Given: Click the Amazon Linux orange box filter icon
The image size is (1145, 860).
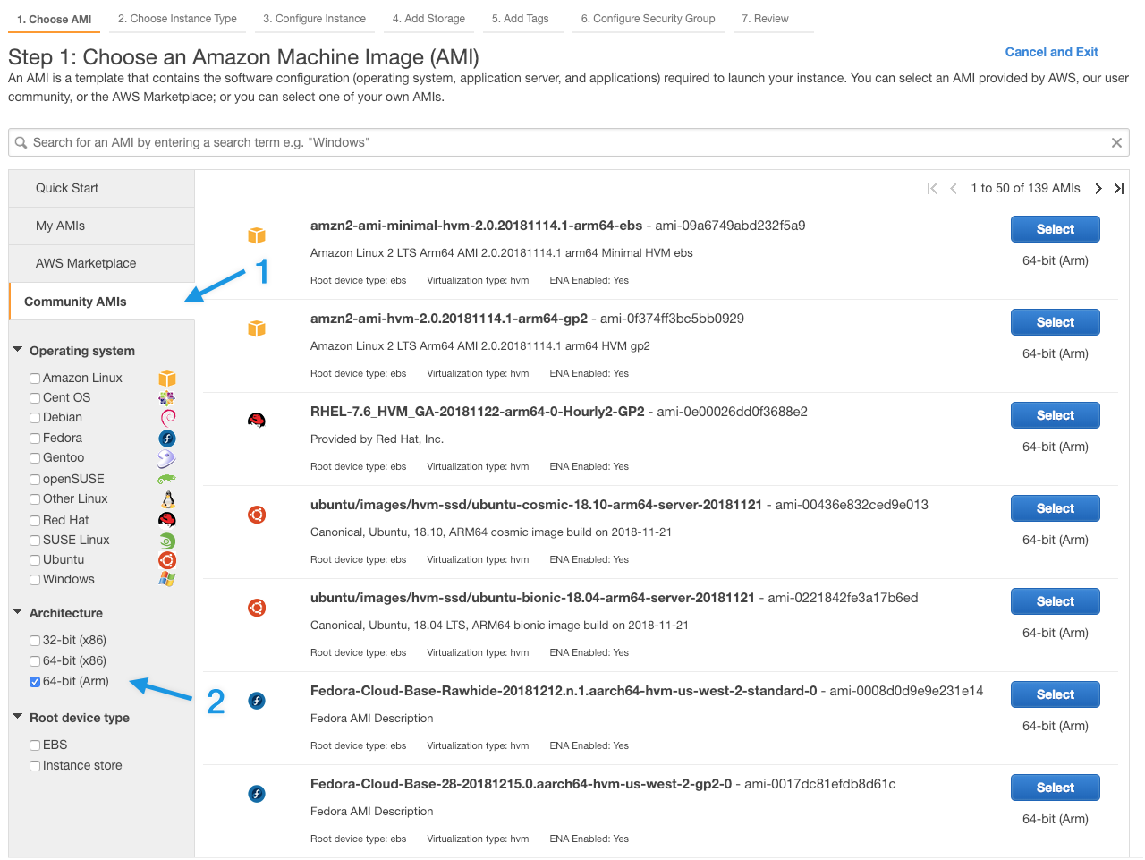Looking at the screenshot, I should (167, 379).
